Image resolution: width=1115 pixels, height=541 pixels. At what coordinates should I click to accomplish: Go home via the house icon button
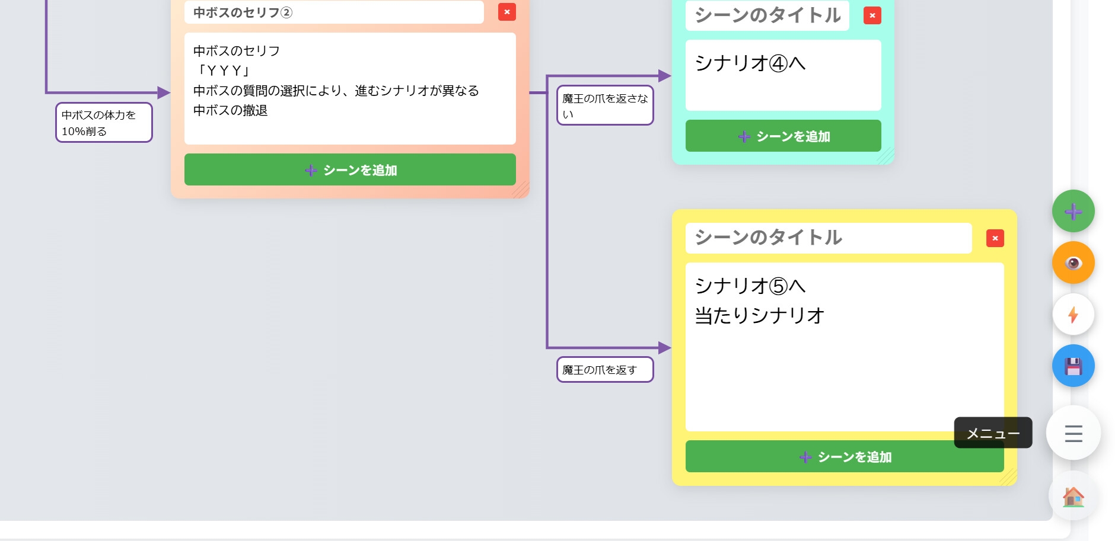[x=1073, y=497]
